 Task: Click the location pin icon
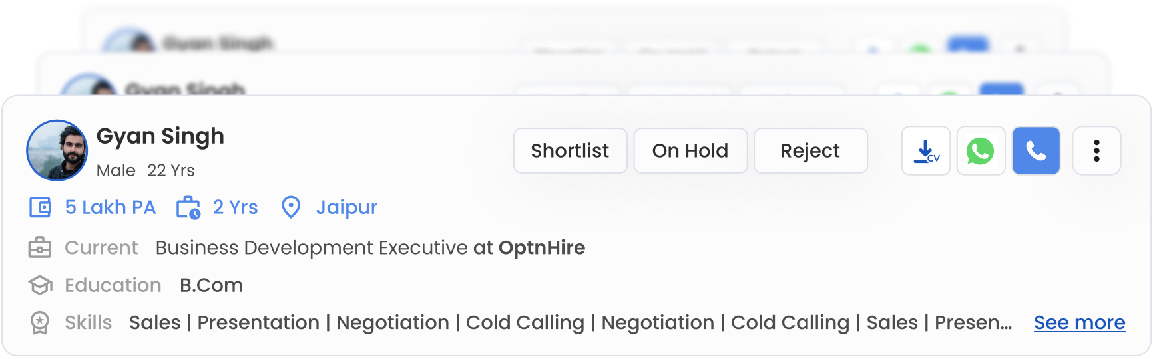pos(291,207)
